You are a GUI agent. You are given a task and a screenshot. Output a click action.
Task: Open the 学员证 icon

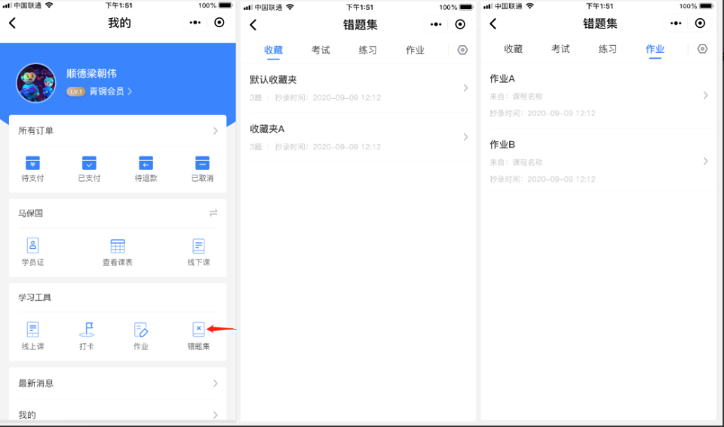click(x=32, y=246)
